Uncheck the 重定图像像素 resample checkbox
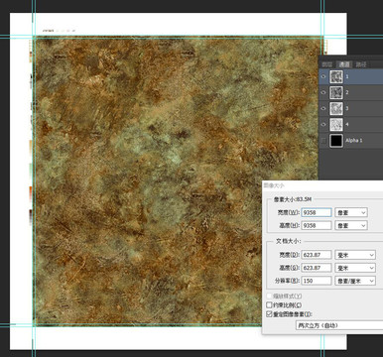 tap(269, 314)
